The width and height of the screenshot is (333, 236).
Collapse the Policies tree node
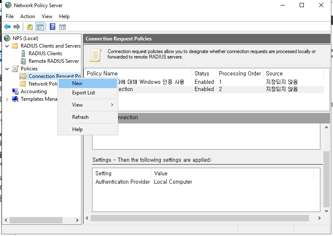click(7, 69)
